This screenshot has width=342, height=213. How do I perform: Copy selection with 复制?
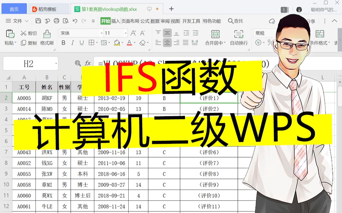coord(29,43)
